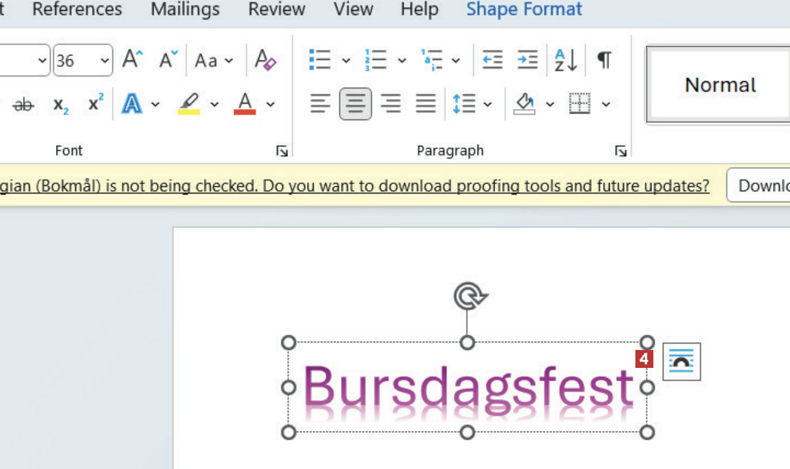Increase the paragraph indent
The image size is (790, 469).
[527, 60]
